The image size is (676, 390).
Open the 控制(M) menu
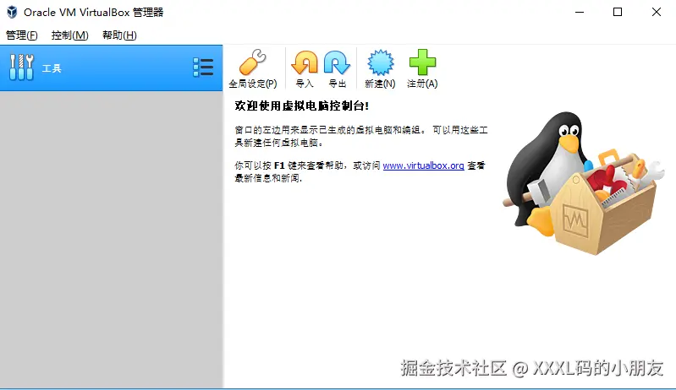point(70,35)
